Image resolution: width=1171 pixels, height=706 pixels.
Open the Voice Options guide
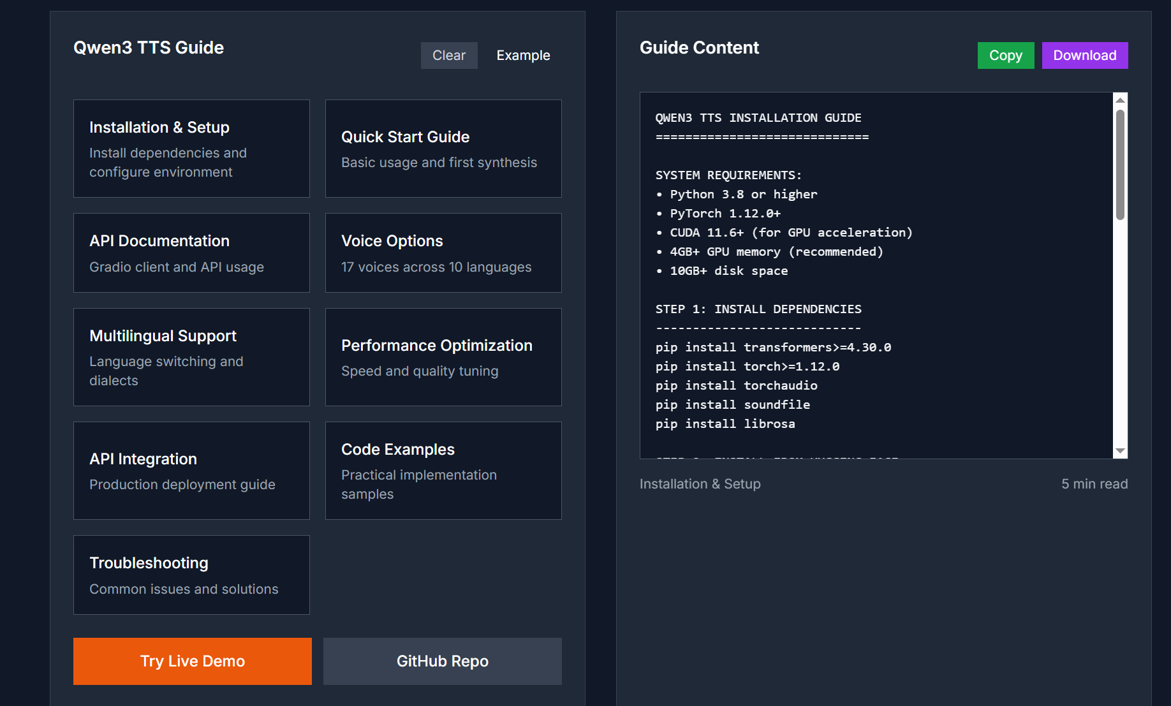pos(443,253)
